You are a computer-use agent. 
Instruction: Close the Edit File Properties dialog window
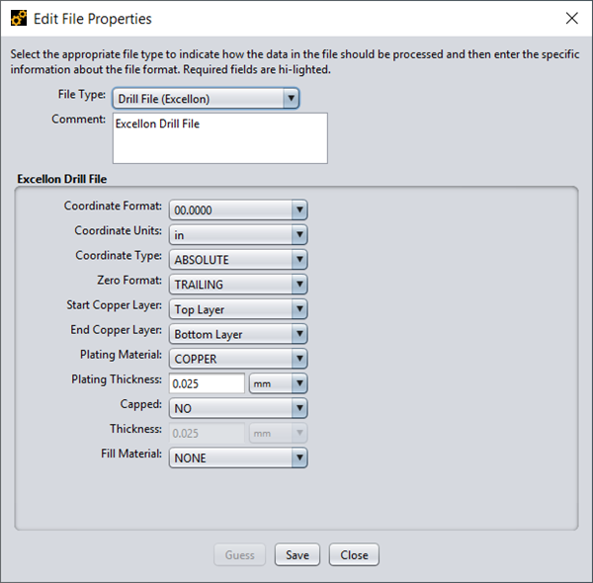click(570, 18)
